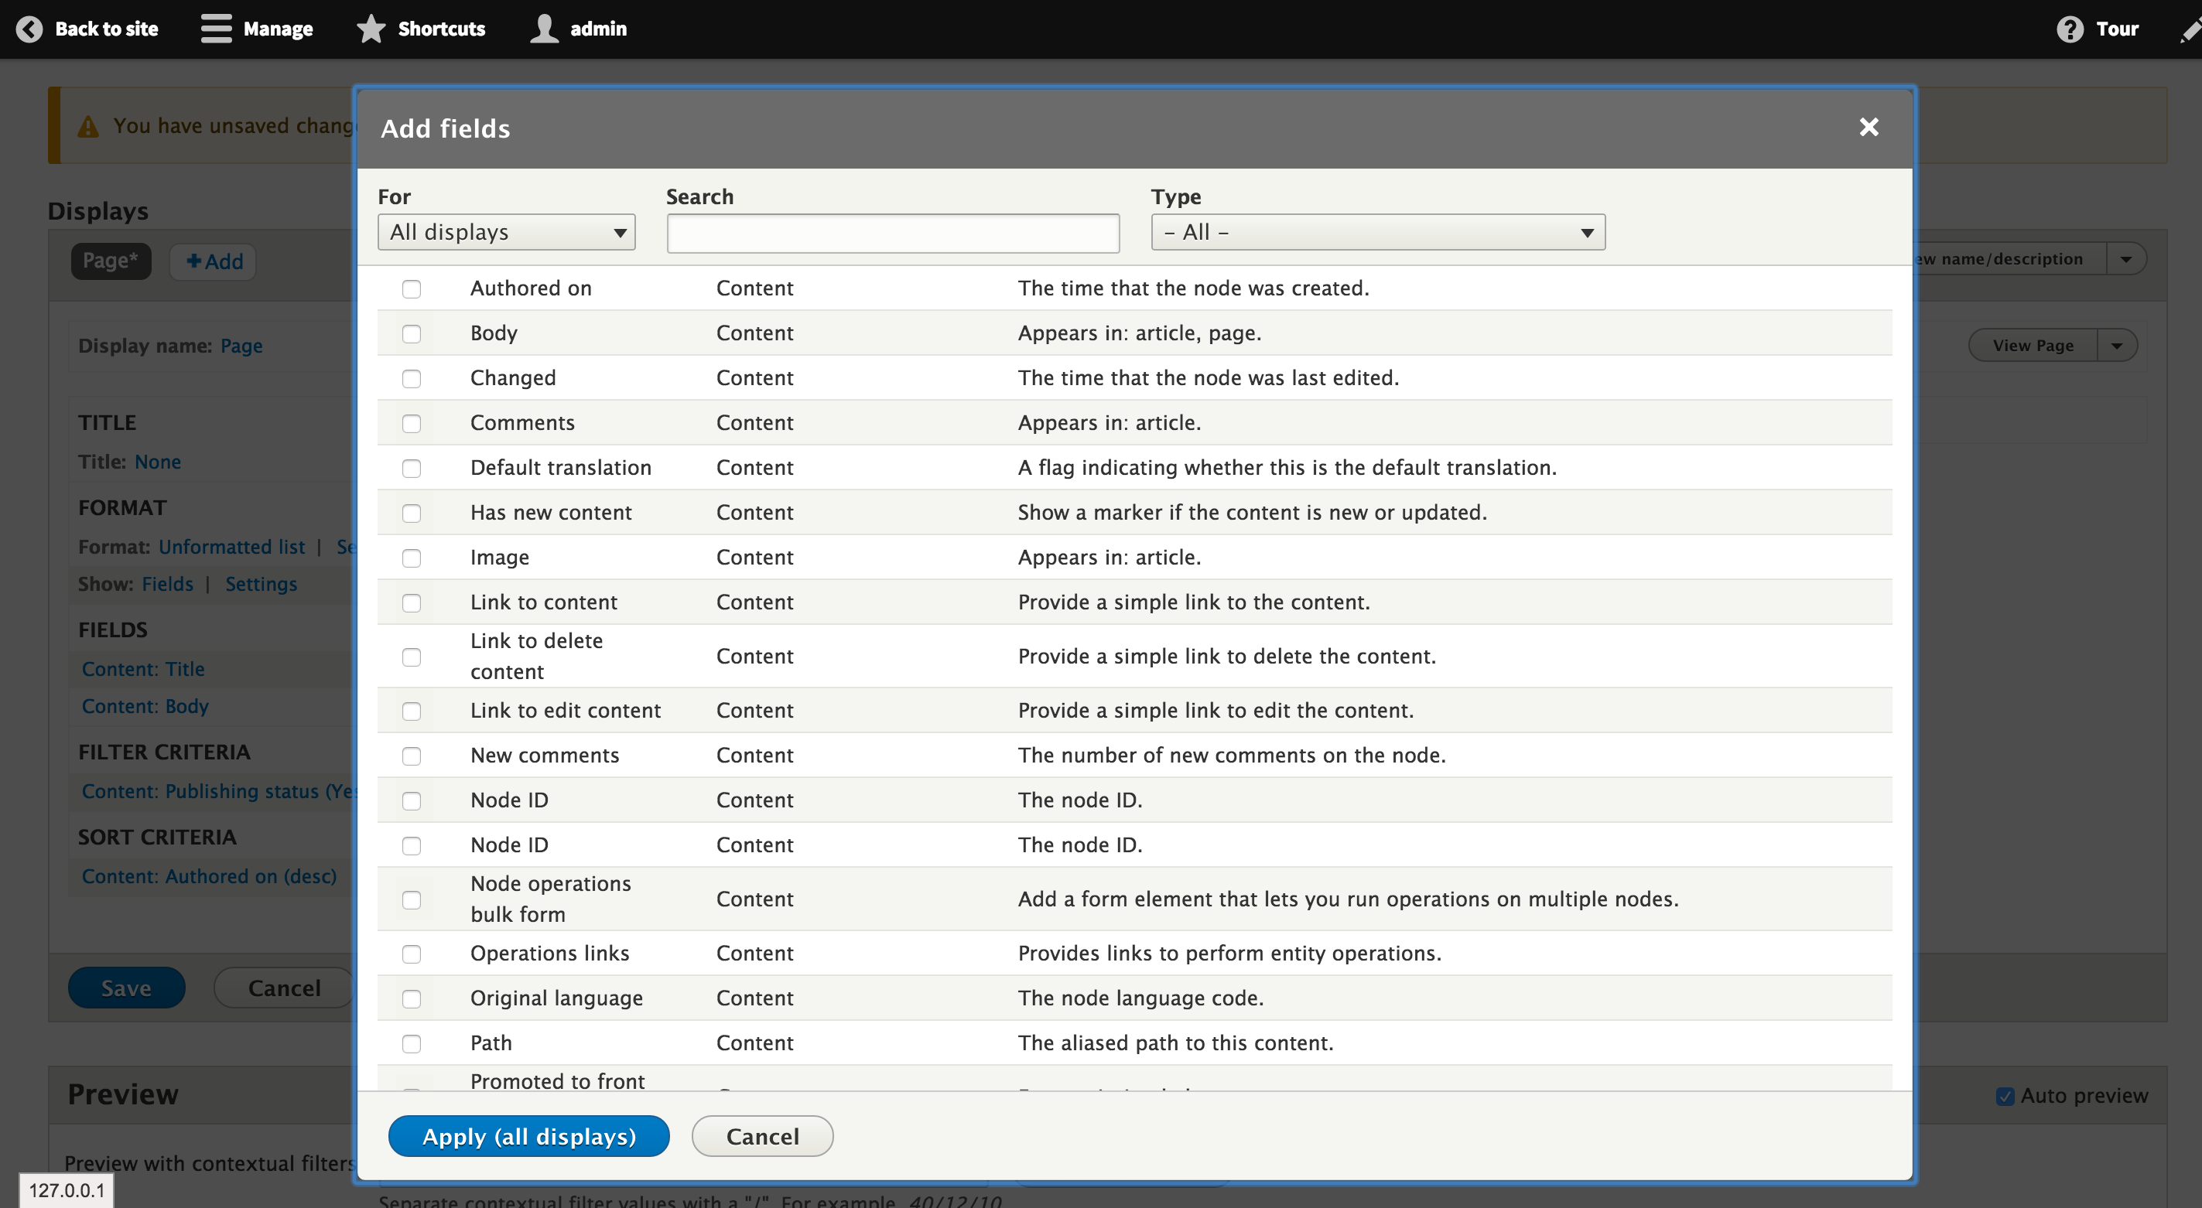This screenshot has width=2202, height=1208.
Task: Close the Add fields dialog
Action: (1869, 128)
